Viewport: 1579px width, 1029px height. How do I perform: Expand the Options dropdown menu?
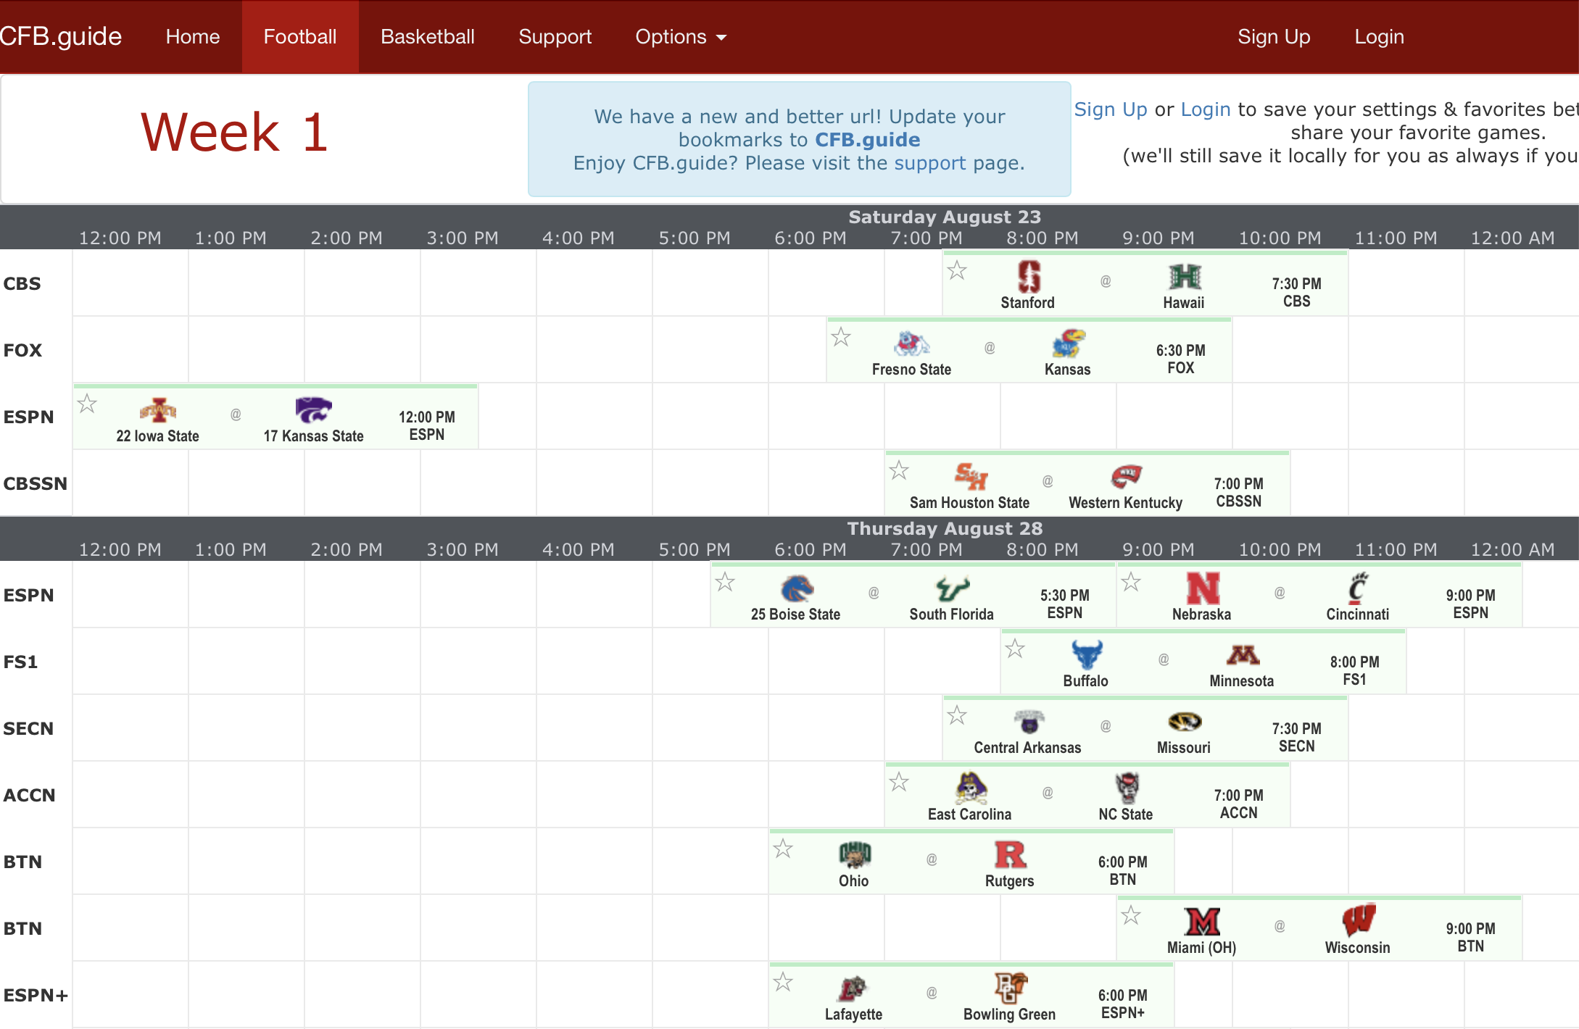pos(680,36)
